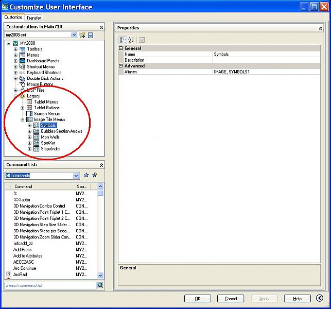Screen dimensions: 331x309
Task: Click the SlopeIndic tile menu icon
Action: point(37,149)
